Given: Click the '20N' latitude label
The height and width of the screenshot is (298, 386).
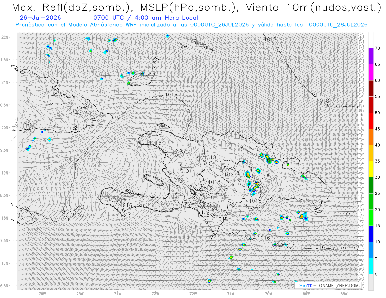Looking at the screenshot, I should (5, 128).
